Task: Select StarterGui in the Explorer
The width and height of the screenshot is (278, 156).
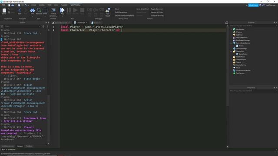Action: 240,51
